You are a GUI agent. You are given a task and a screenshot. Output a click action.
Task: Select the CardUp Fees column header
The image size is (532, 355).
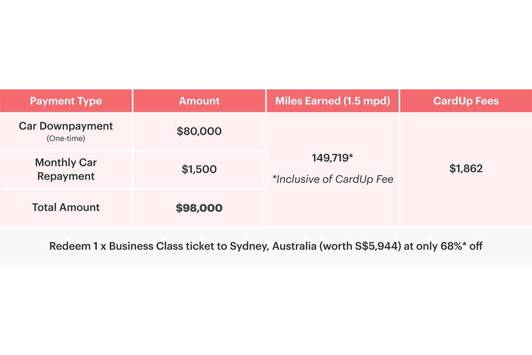[x=466, y=101]
